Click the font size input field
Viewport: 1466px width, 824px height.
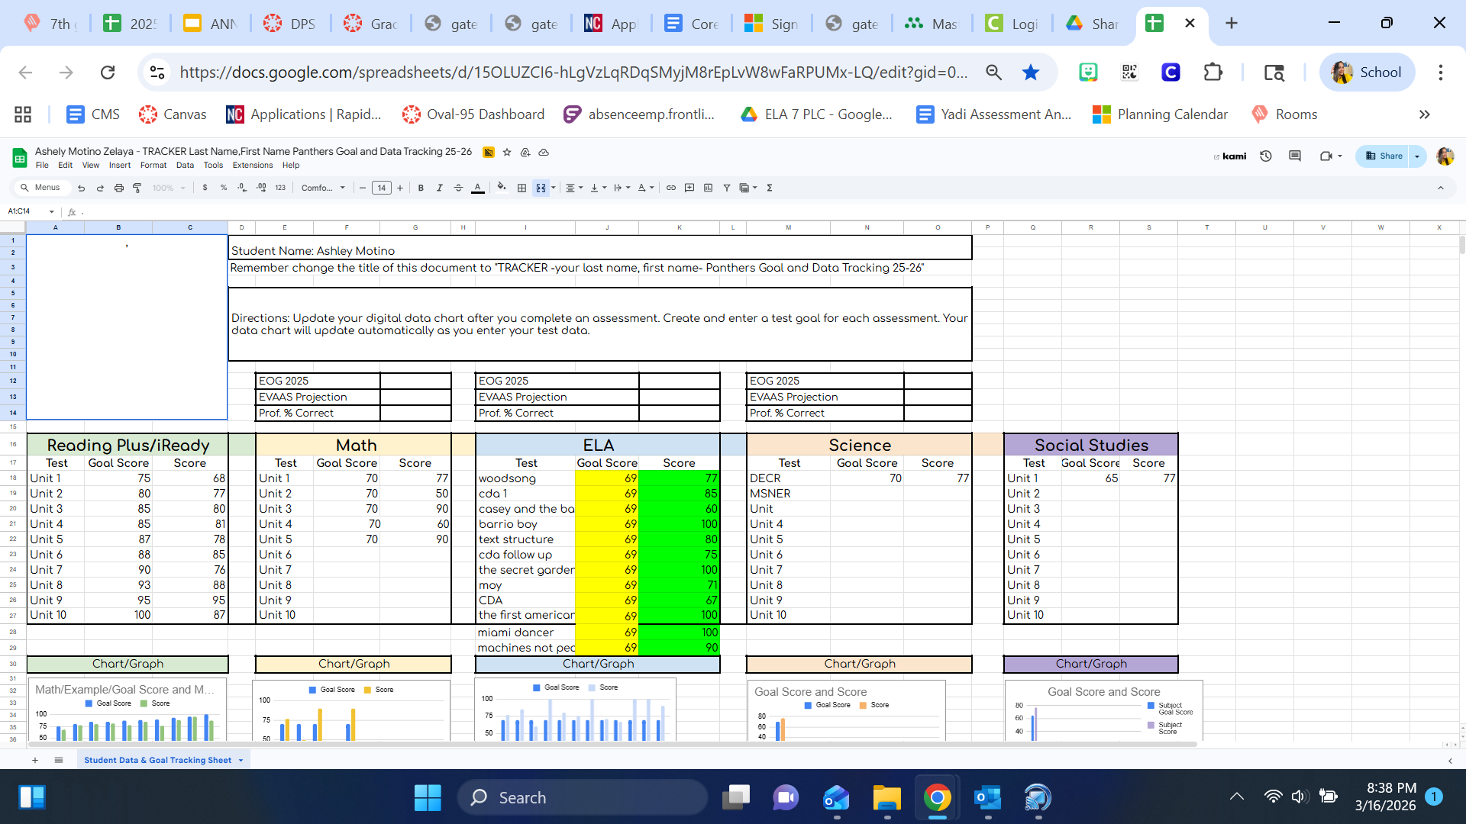[x=381, y=188]
